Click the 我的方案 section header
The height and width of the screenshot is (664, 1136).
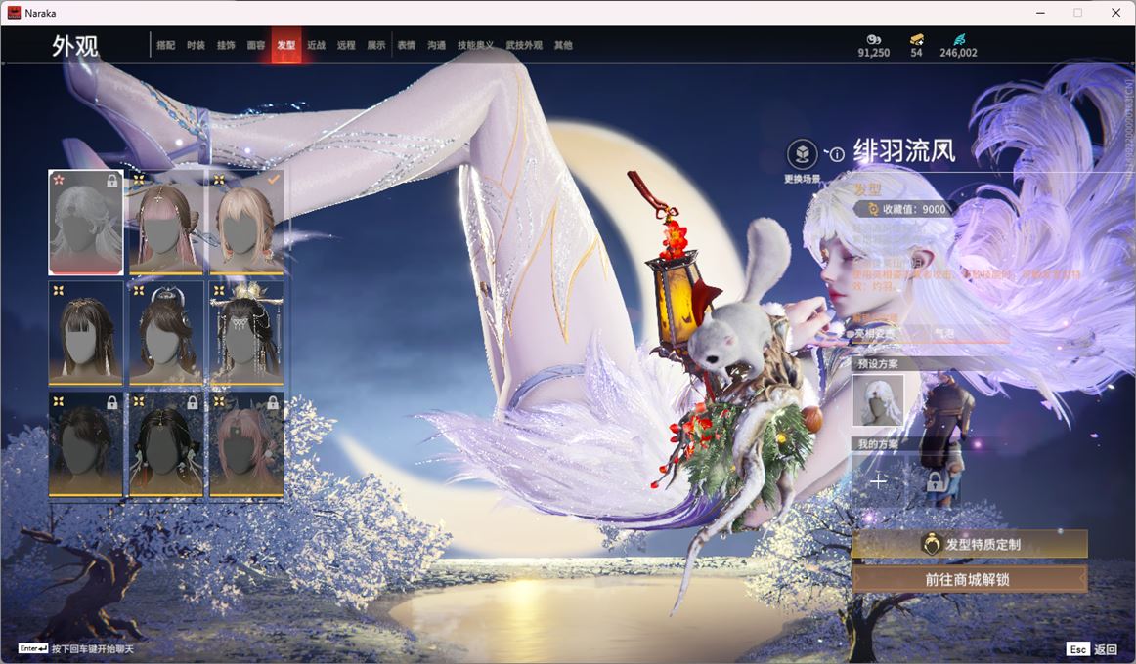click(878, 444)
